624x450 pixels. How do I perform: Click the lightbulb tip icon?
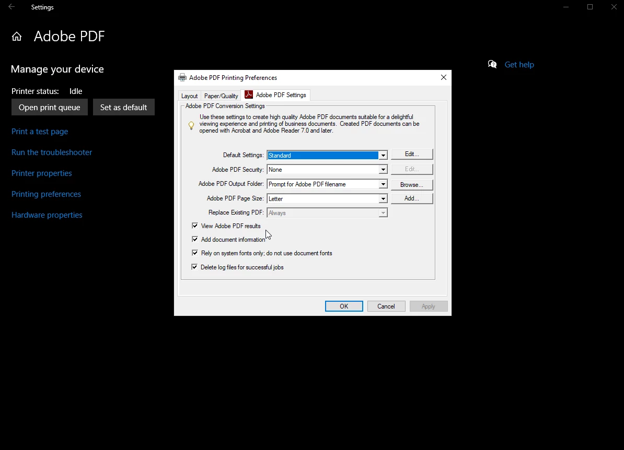click(191, 126)
